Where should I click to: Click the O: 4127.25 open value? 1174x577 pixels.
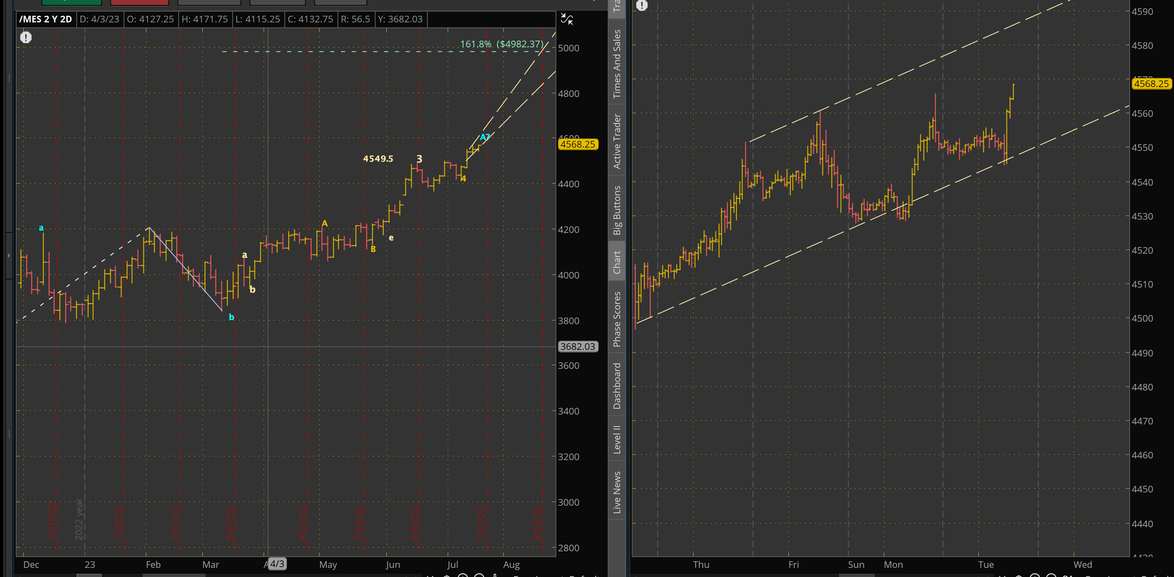150,19
